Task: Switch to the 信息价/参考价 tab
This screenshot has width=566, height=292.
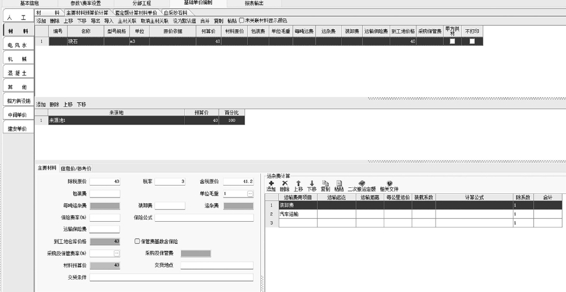Action: [x=76, y=168]
